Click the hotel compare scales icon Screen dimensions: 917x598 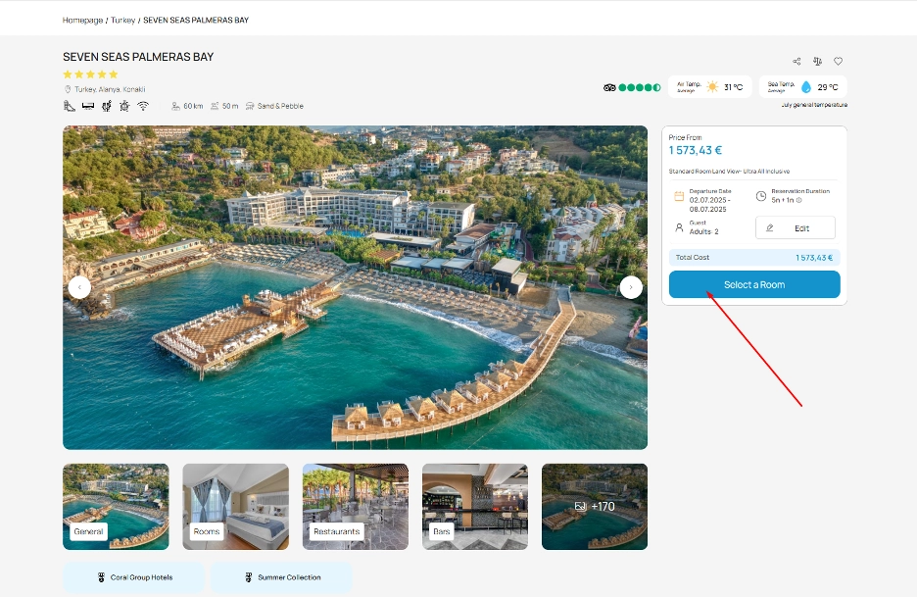tap(818, 60)
